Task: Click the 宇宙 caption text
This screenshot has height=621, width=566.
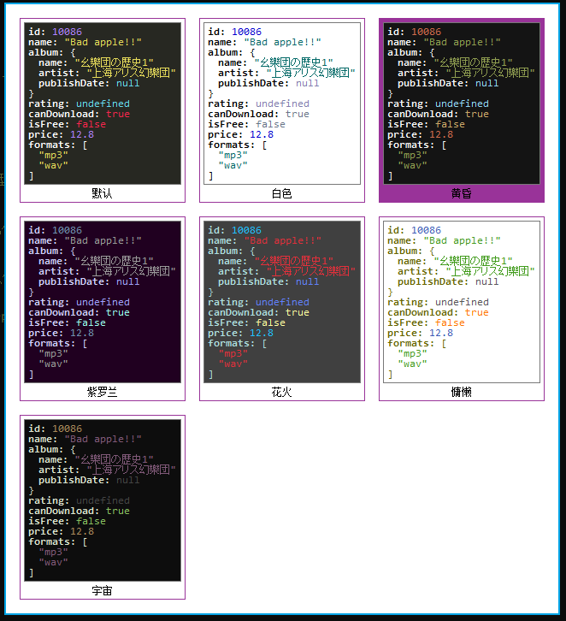Action: [103, 591]
